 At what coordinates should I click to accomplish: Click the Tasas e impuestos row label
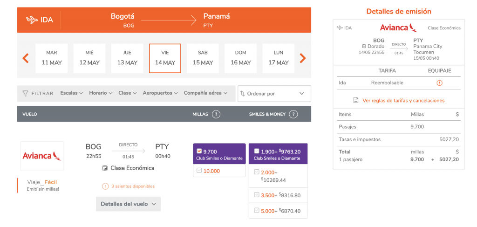coord(360,140)
